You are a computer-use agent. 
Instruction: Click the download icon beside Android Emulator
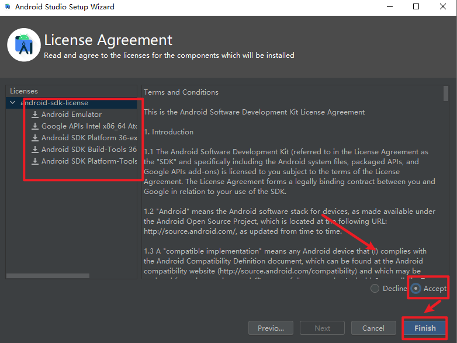(x=35, y=115)
